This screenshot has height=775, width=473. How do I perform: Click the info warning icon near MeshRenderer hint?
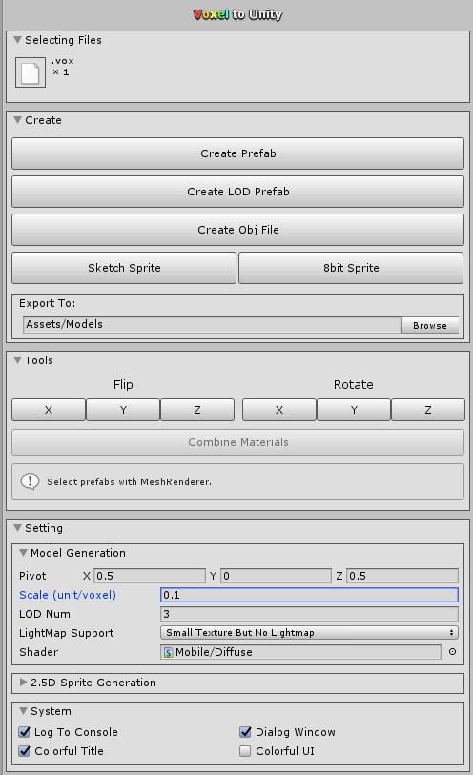point(31,481)
